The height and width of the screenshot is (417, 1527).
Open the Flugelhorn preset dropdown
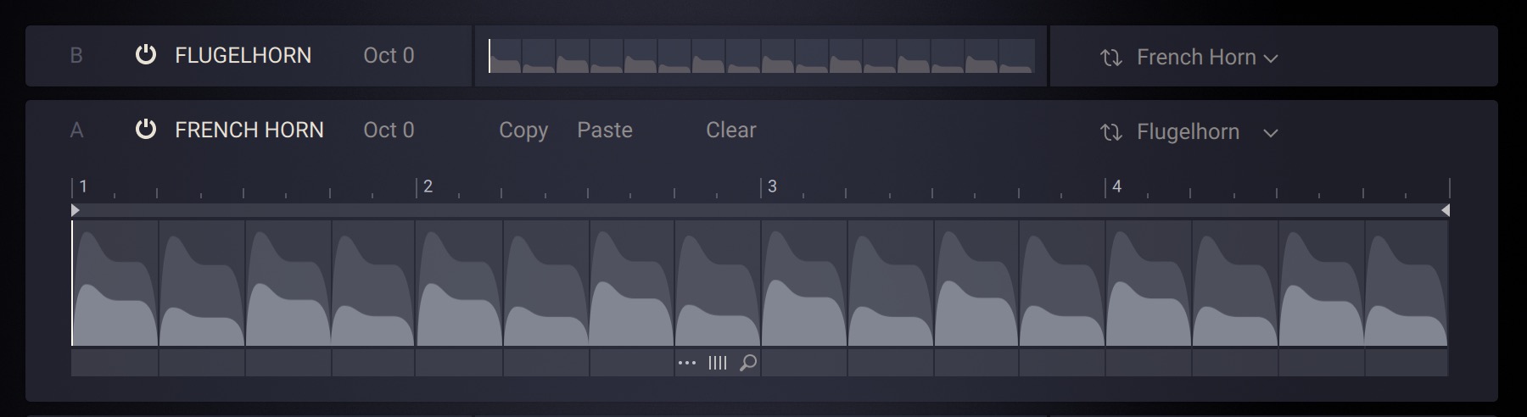click(x=1270, y=133)
